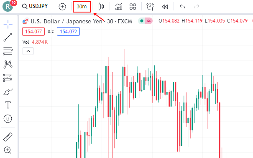
Task: Select the ruler measure tool
Action: point(8,137)
